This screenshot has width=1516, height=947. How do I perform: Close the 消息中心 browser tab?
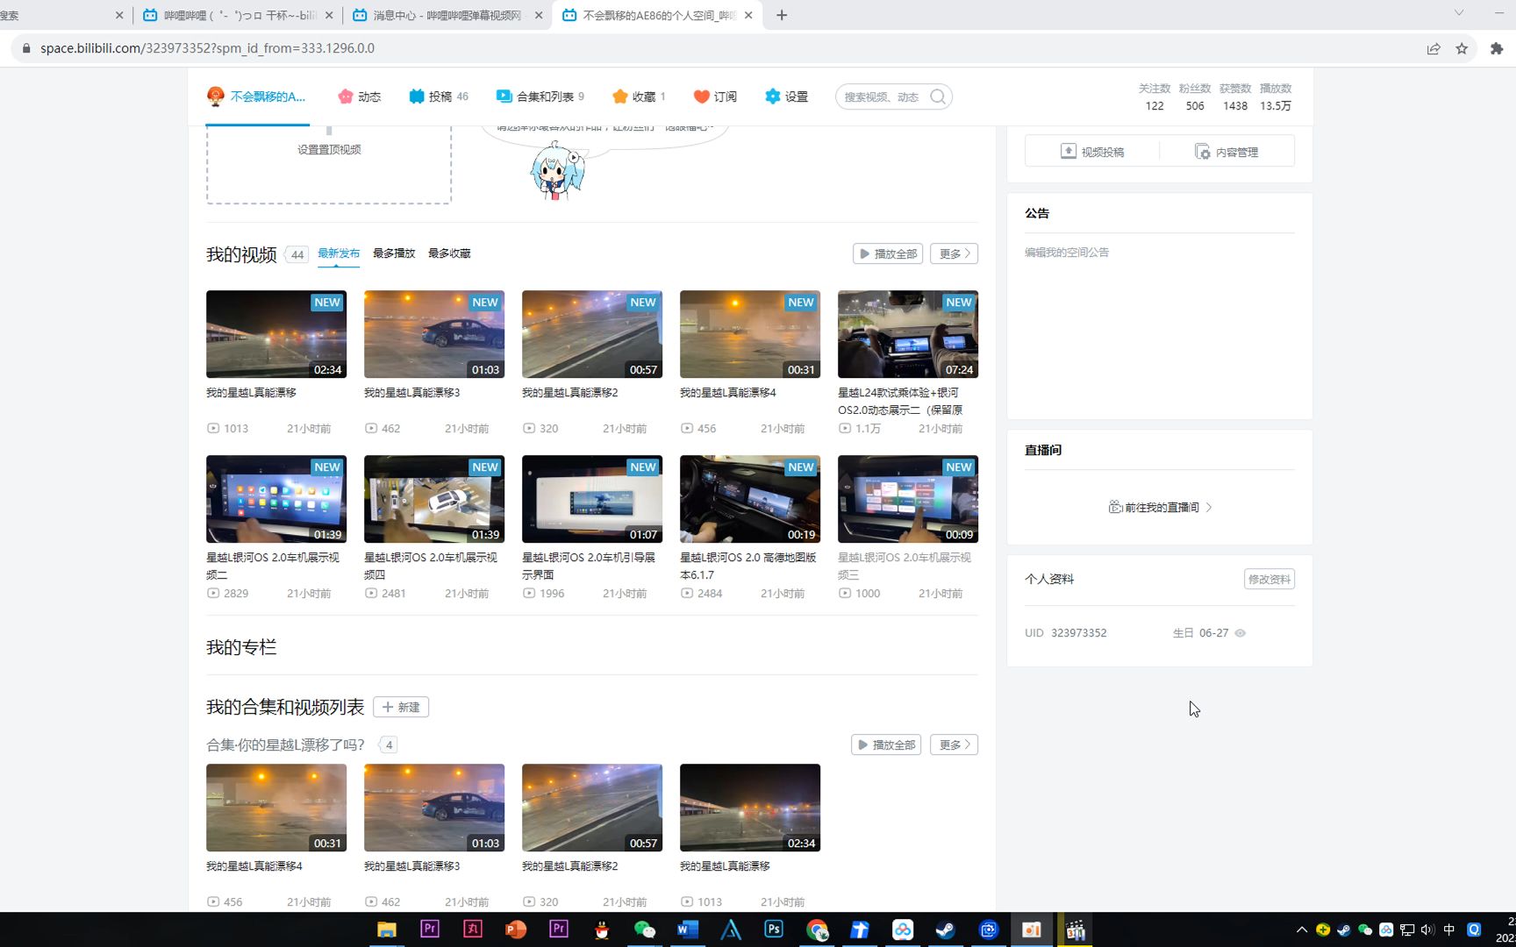(x=539, y=15)
